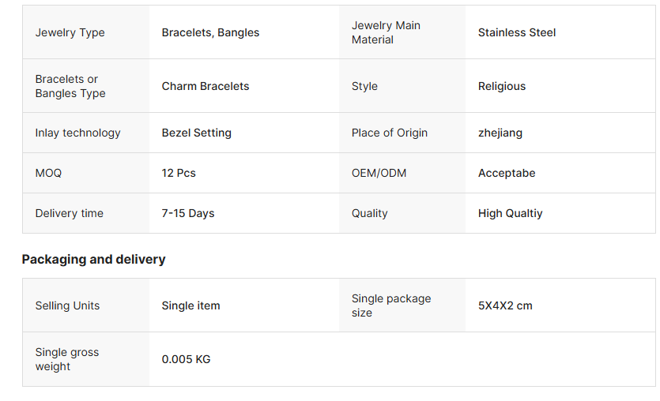Click the 12 Pcs MOQ value
This screenshot has width=660, height=401.
coord(179,173)
